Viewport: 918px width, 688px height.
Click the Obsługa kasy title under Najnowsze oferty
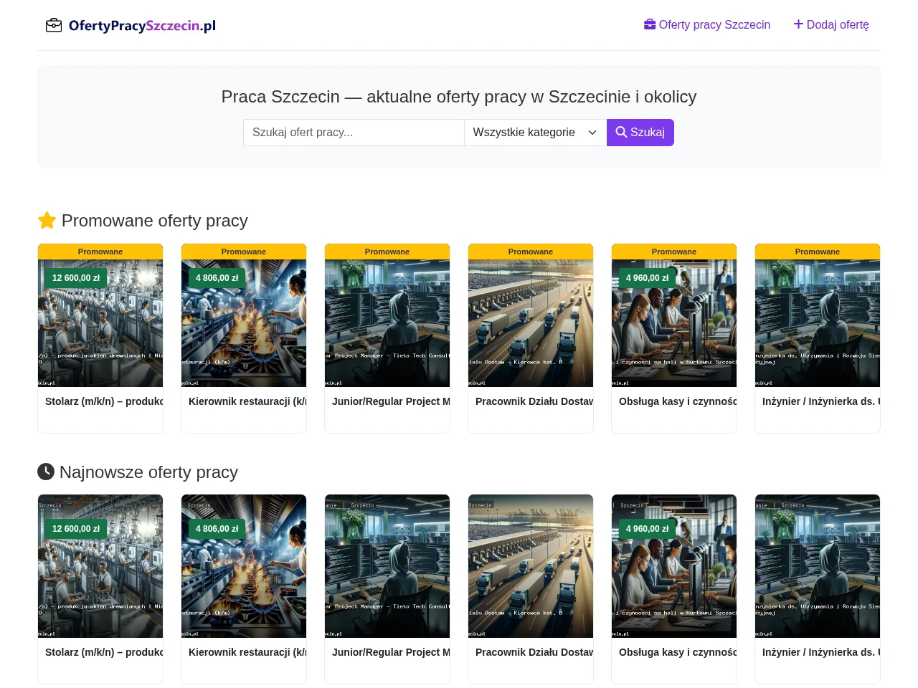coord(678,652)
